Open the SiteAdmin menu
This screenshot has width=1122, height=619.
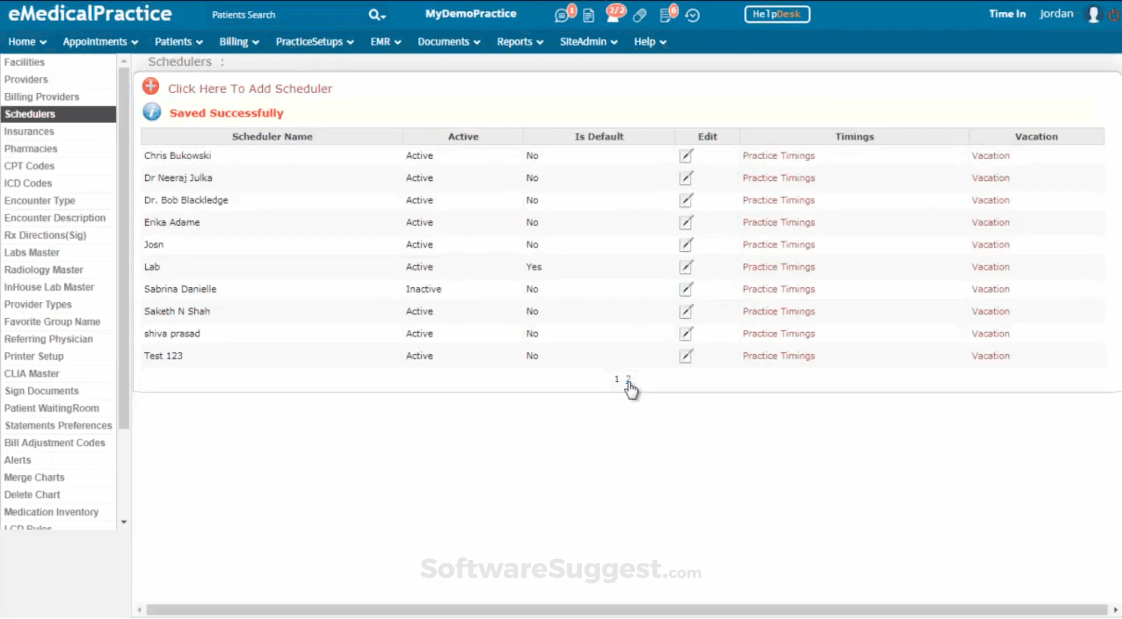(x=587, y=42)
